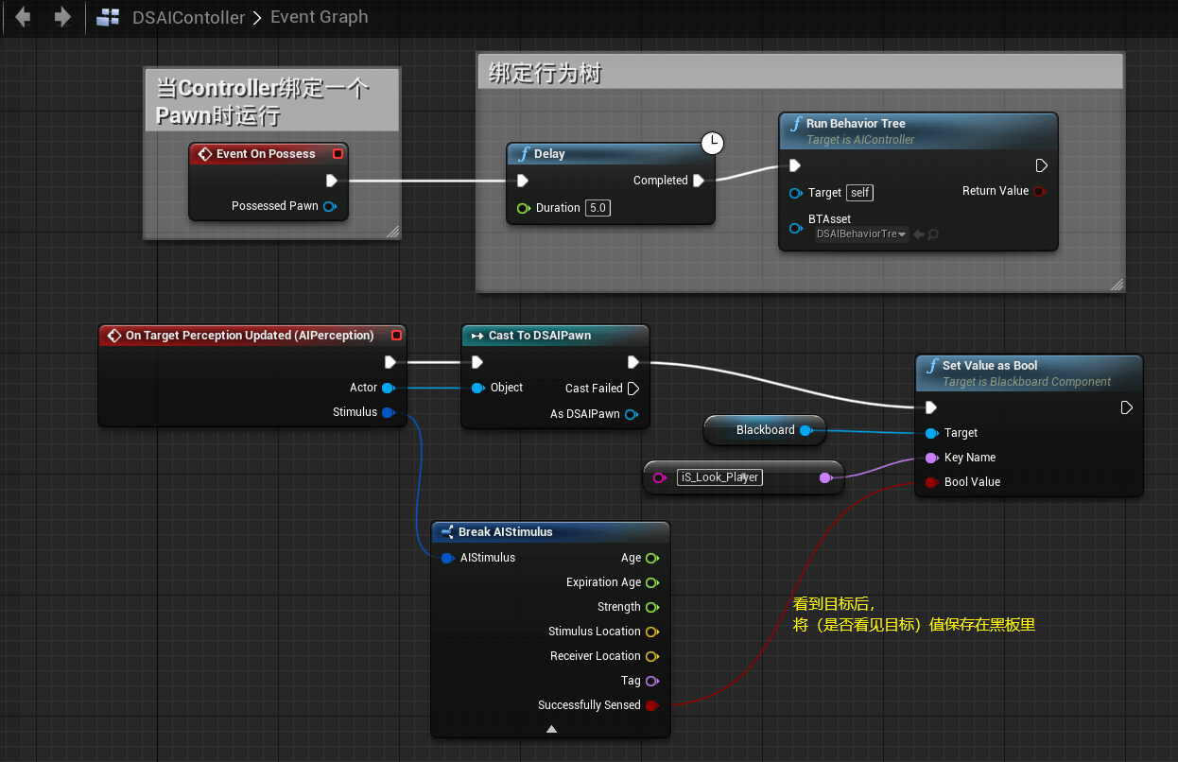Click Set Value as Bool exec input
This screenshot has height=762, width=1178.
point(931,407)
